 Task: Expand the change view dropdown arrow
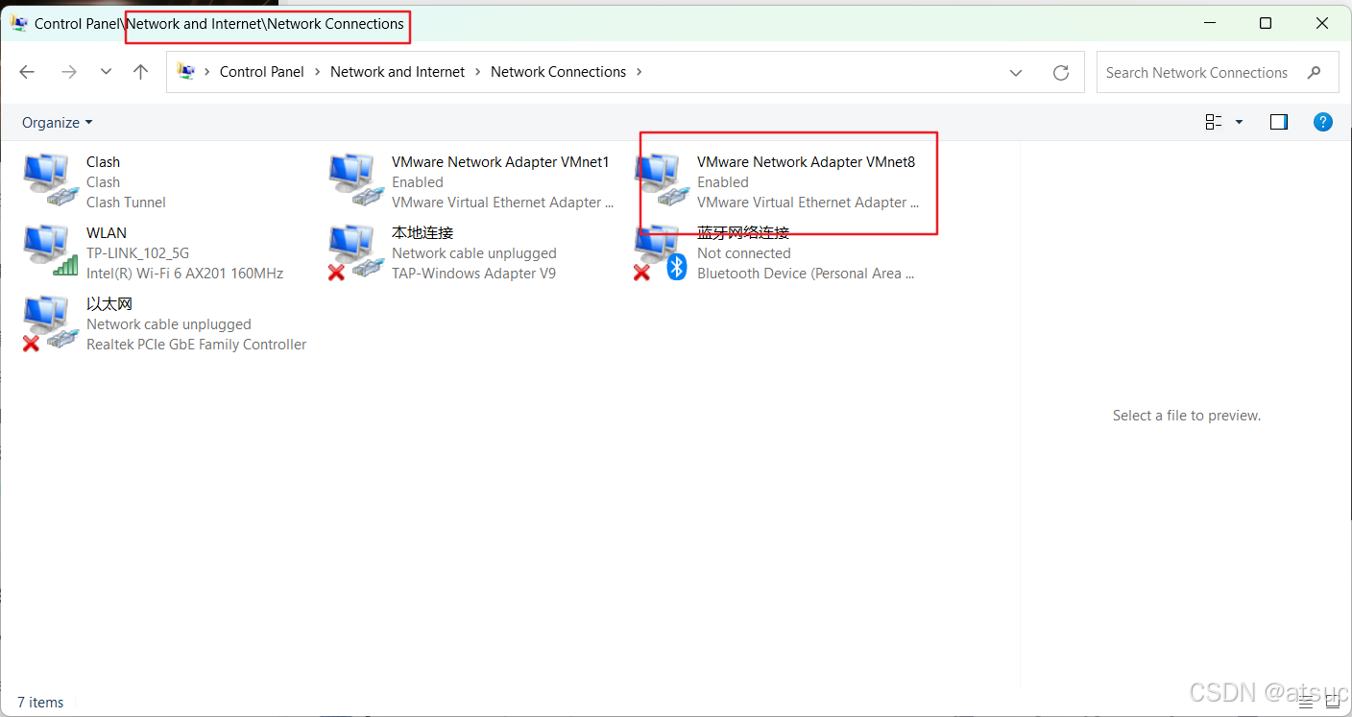(1238, 122)
